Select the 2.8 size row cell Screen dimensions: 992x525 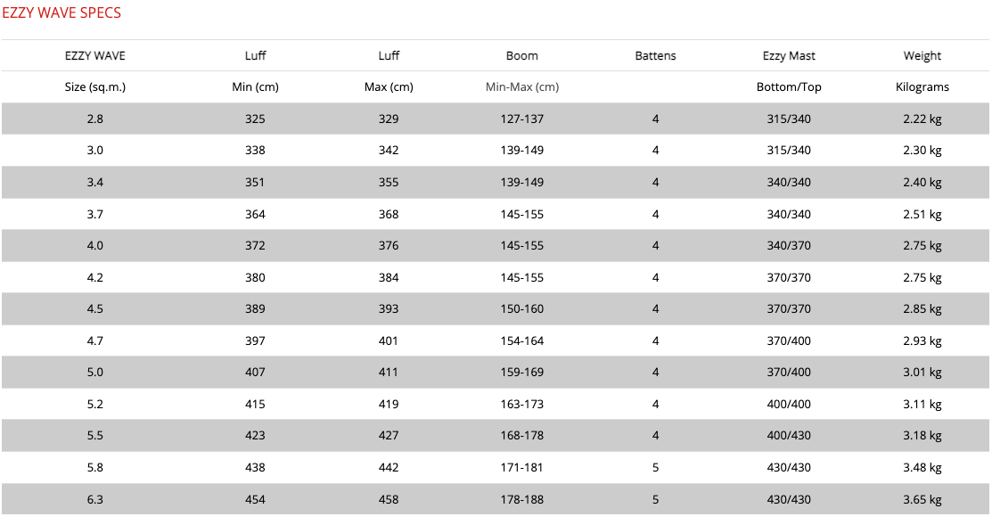click(x=95, y=119)
